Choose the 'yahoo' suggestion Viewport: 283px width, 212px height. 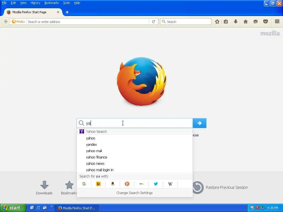[x=135, y=138]
